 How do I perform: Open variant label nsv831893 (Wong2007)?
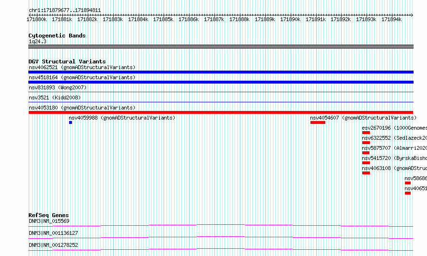point(58,87)
